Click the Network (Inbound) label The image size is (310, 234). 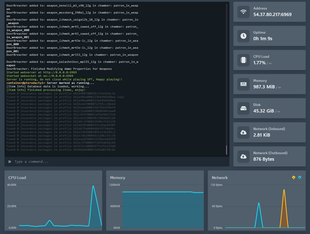[269, 129]
